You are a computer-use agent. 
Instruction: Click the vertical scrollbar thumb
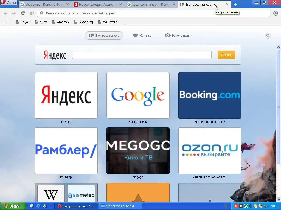pos(279,107)
